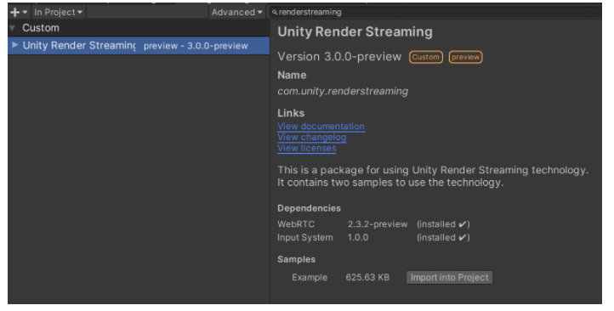Click the Links section heading
The height and width of the screenshot is (311, 614).
click(x=291, y=113)
